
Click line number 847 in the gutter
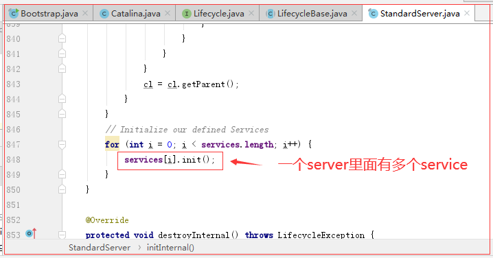(x=13, y=145)
